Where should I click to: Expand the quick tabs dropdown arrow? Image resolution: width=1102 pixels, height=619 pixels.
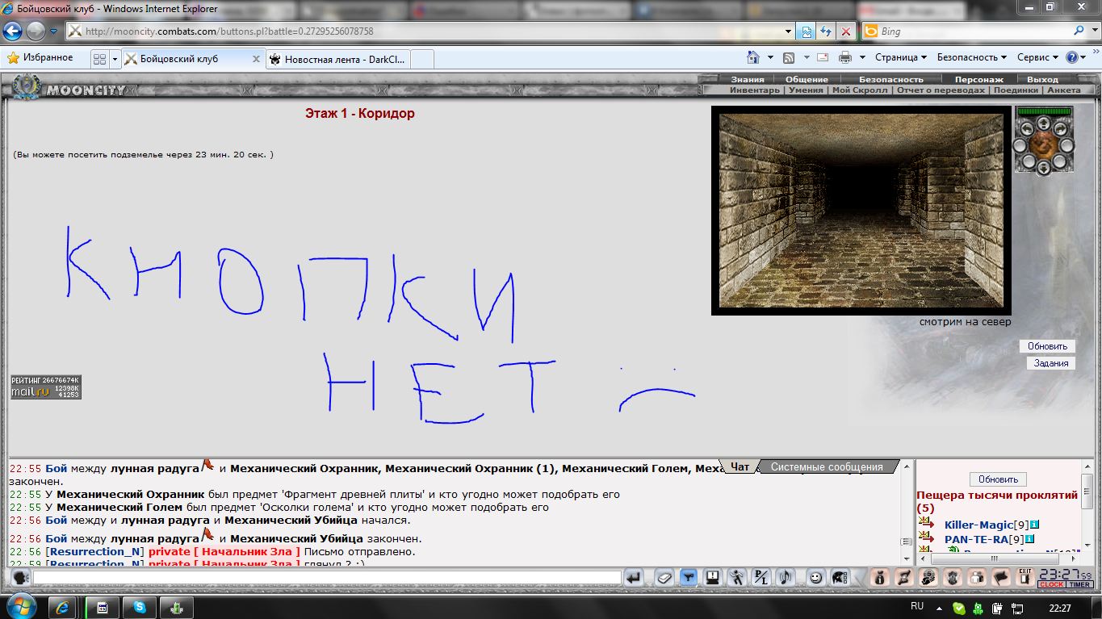point(115,59)
